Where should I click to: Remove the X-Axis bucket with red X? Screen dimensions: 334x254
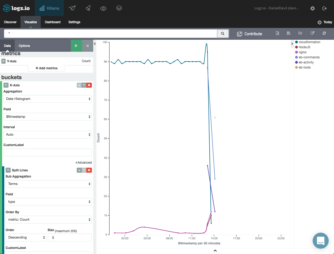(x=89, y=85)
